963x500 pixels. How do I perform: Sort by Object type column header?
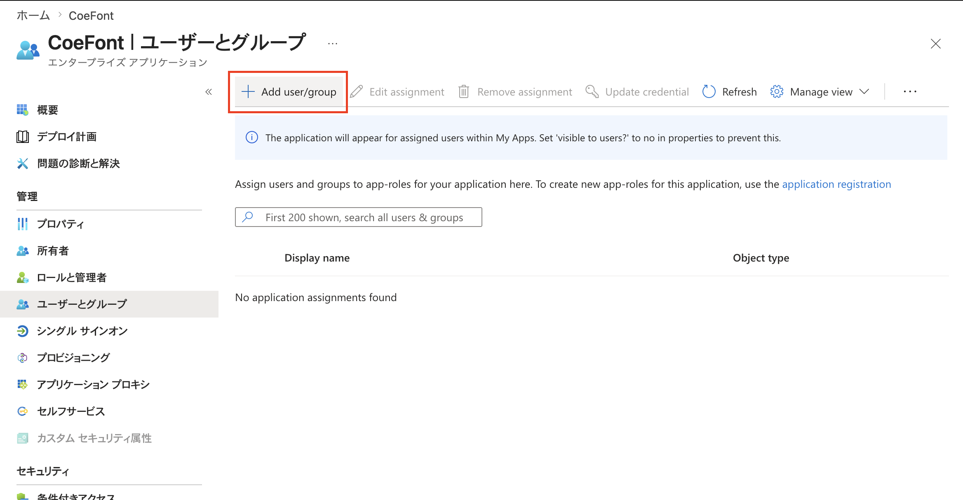click(761, 258)
